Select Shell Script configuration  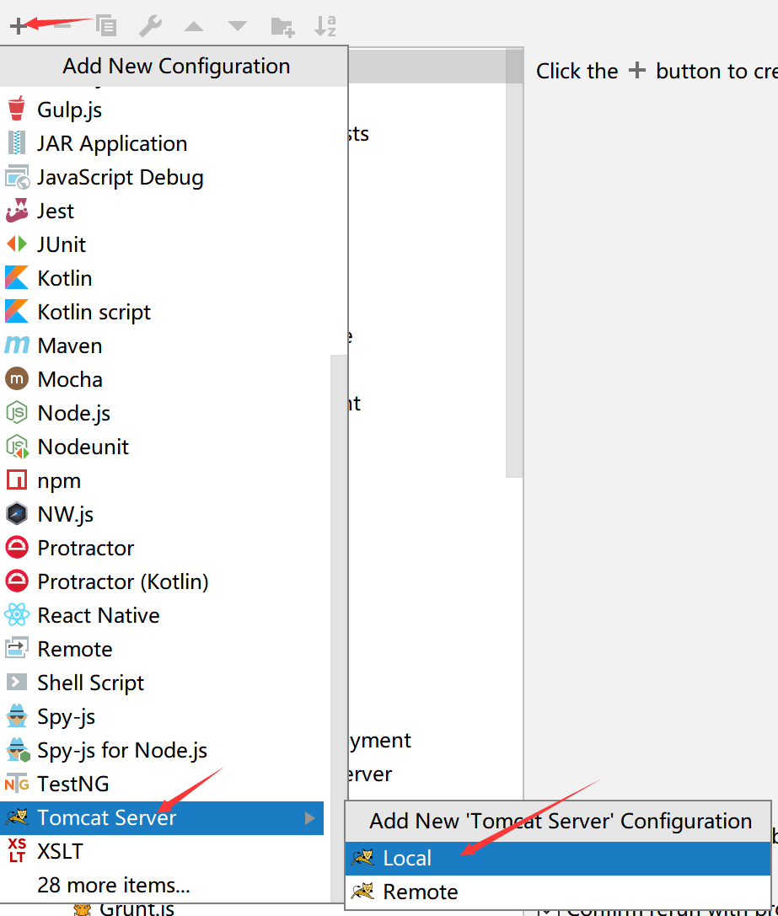pyautogui.click(x=161, y=683)
